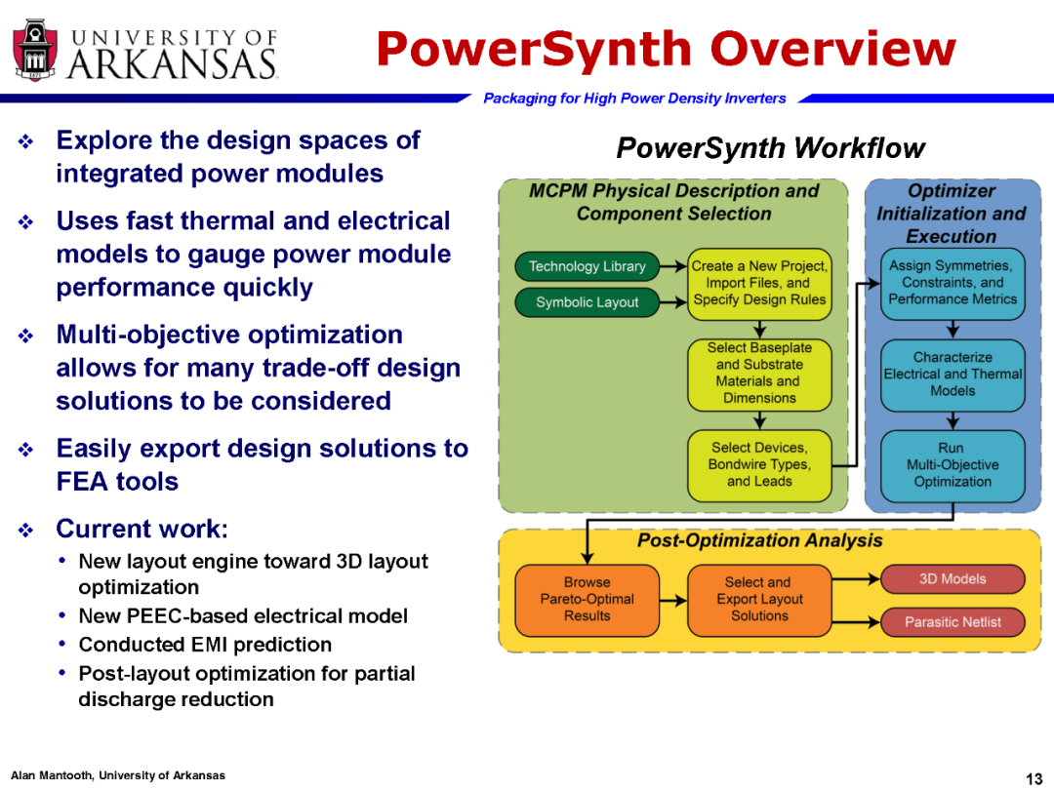This screenshot has height=790, width=1054.
Task: Click the 'Browse Pareto-Optimal Results' orange box
Action: pyautogui.click(x=587, y=600)
